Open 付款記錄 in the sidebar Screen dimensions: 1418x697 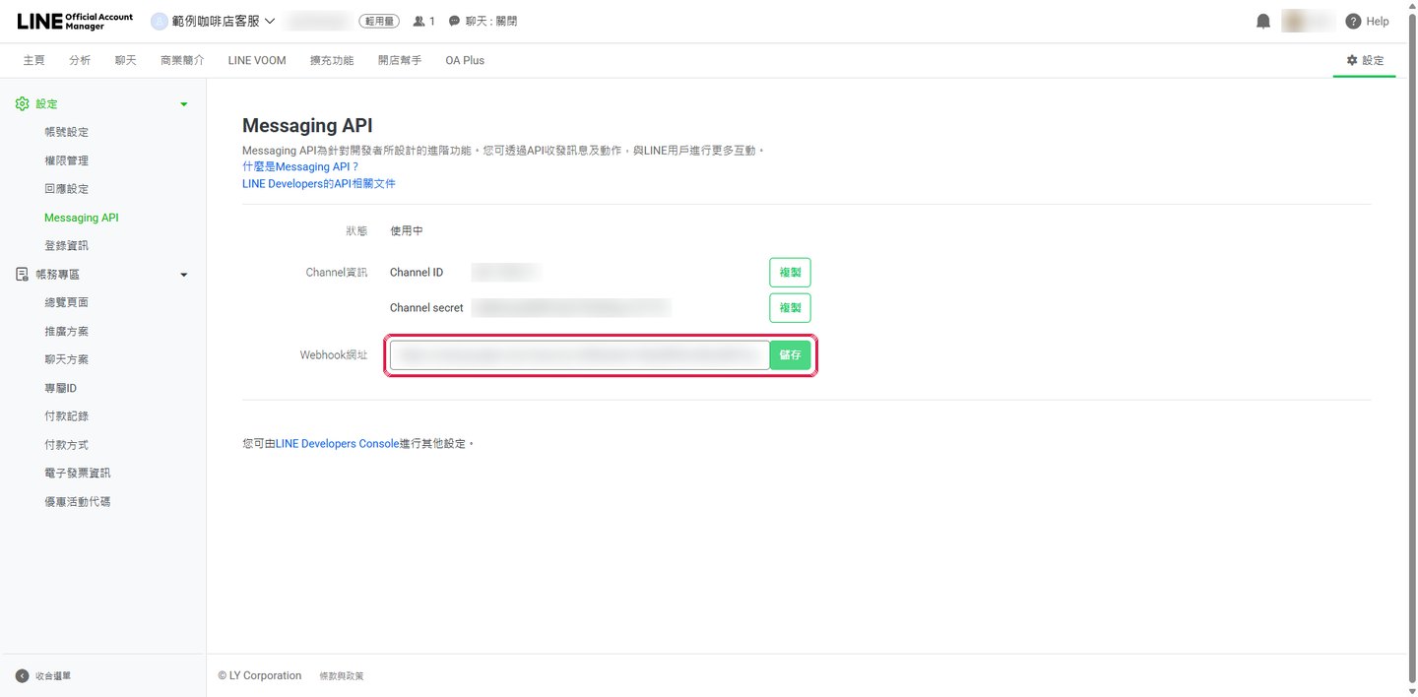tap(66, 416)
